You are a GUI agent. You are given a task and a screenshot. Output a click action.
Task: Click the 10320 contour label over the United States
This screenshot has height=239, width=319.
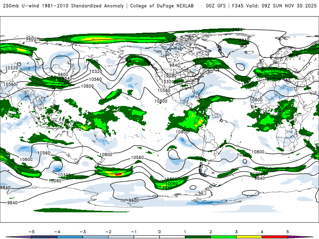(x=167, y=82)
